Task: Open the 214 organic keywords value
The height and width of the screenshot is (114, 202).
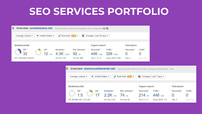Action: pyautogui.click(x=142, y=95)
